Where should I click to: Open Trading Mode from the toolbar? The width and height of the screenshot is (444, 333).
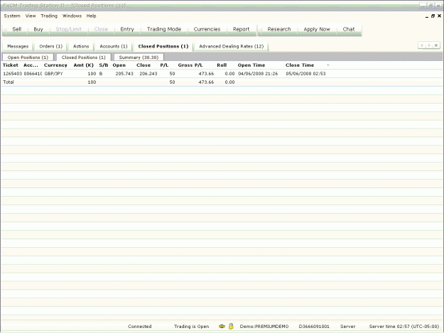164,29
